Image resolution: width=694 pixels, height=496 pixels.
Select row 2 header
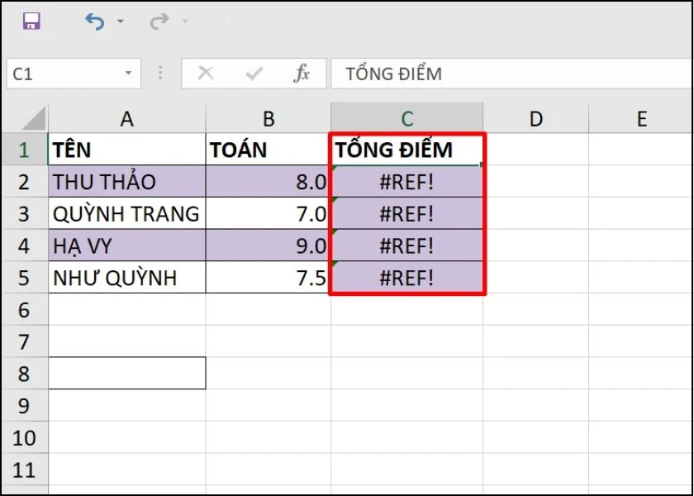(24, 182)
